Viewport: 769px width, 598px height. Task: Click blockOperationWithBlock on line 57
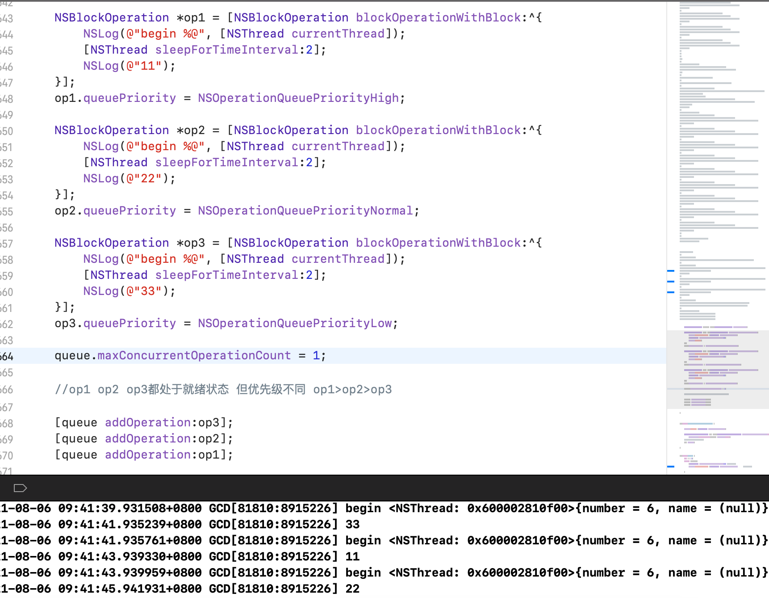438,243
